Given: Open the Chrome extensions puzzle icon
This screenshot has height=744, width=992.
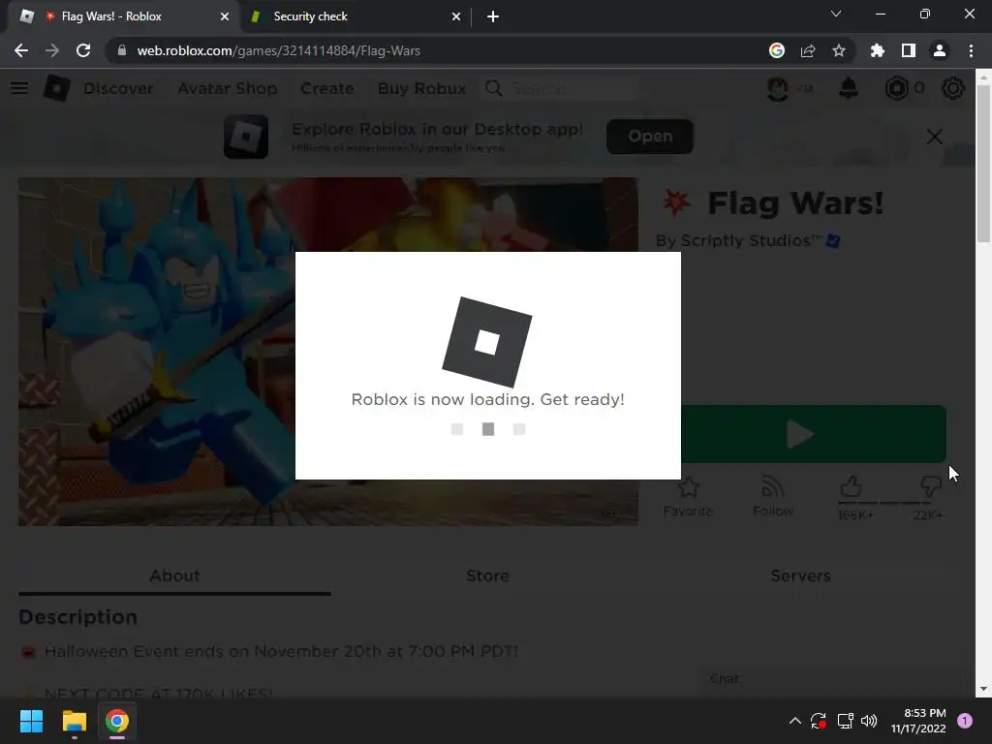Looking at the screenshot, I should (878, 50).
